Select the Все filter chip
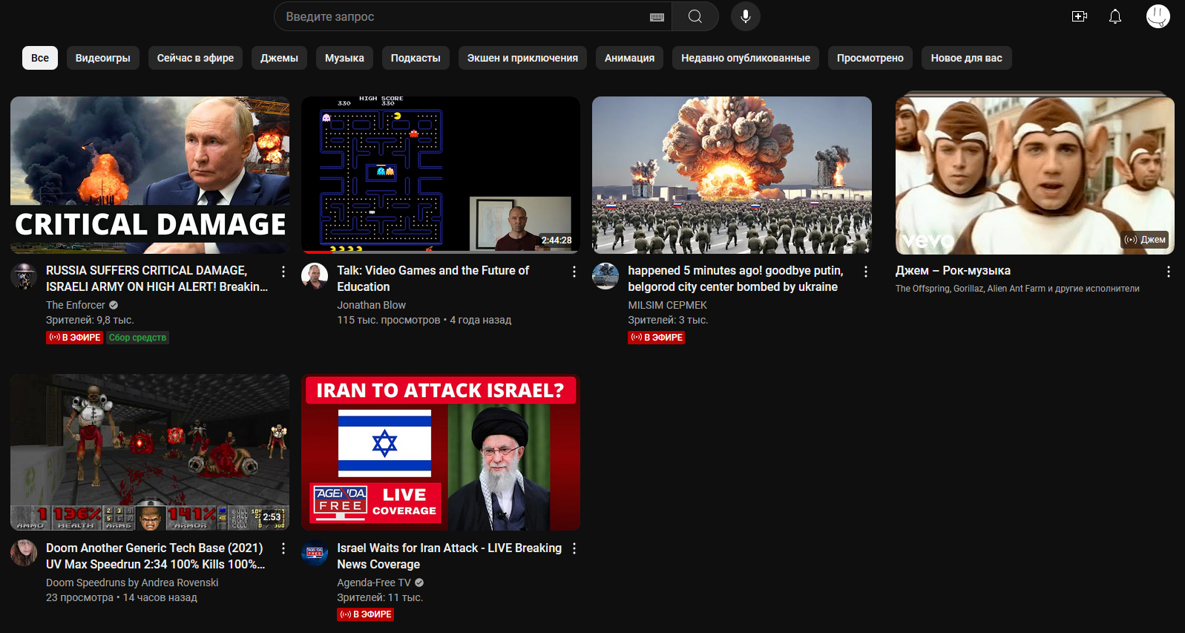 (x=40, y=58)
